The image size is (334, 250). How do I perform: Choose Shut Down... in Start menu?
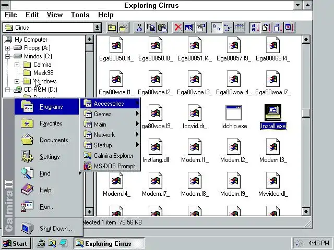pos(49,229)
